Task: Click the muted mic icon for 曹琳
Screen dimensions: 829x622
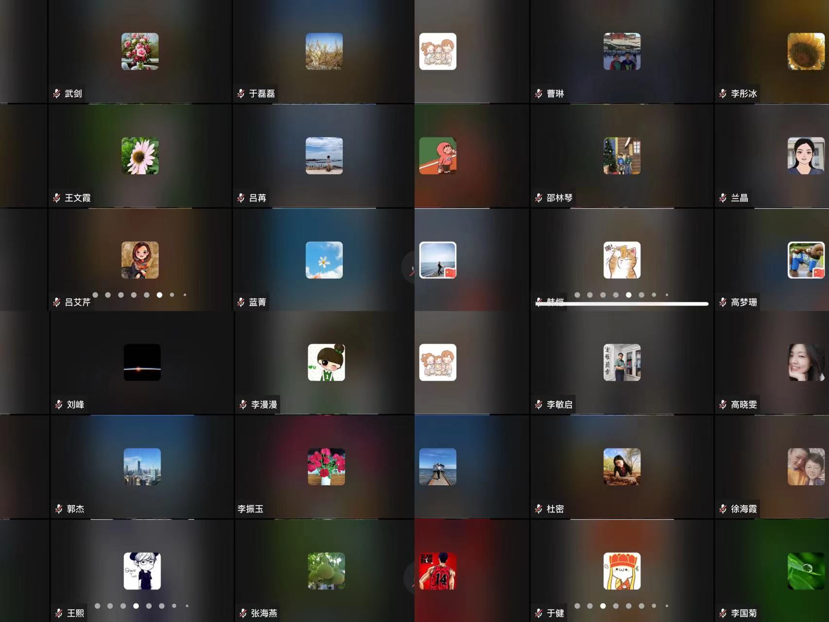Action: coord(539,94)
